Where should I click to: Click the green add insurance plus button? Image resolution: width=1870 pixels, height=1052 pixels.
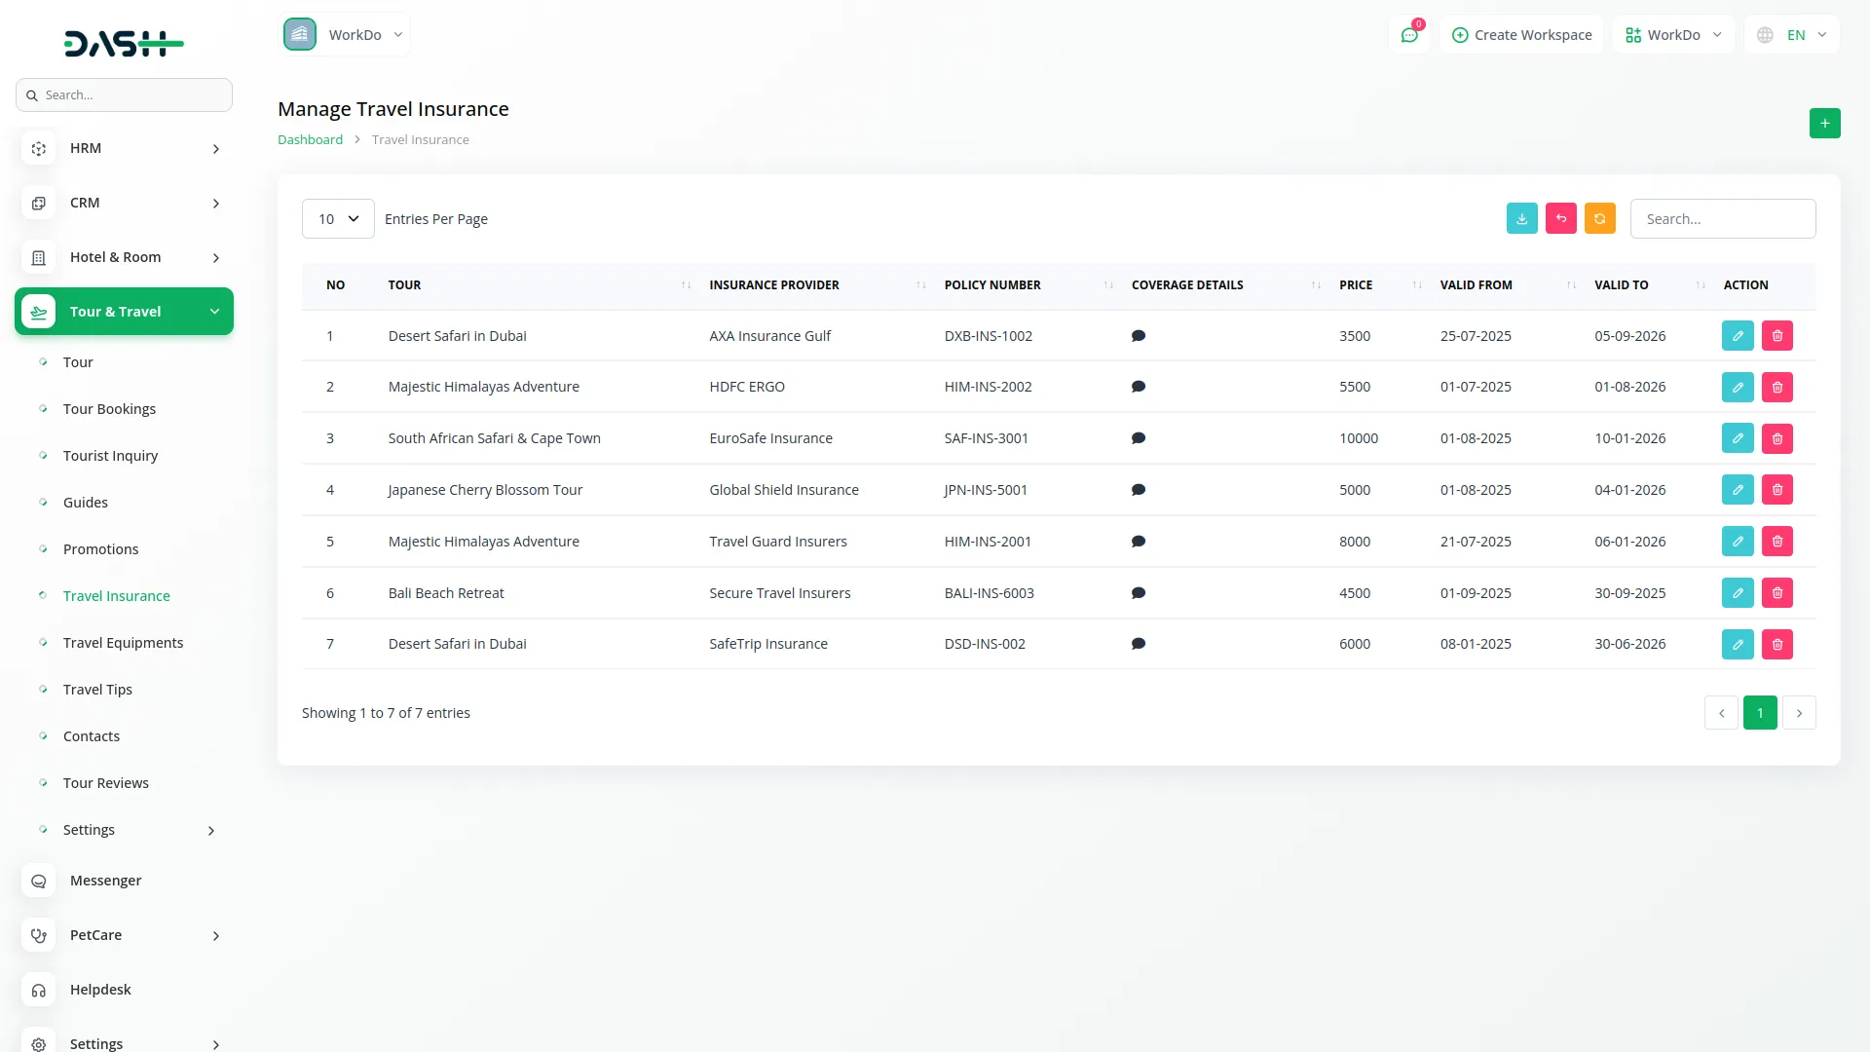point(1824,124)
